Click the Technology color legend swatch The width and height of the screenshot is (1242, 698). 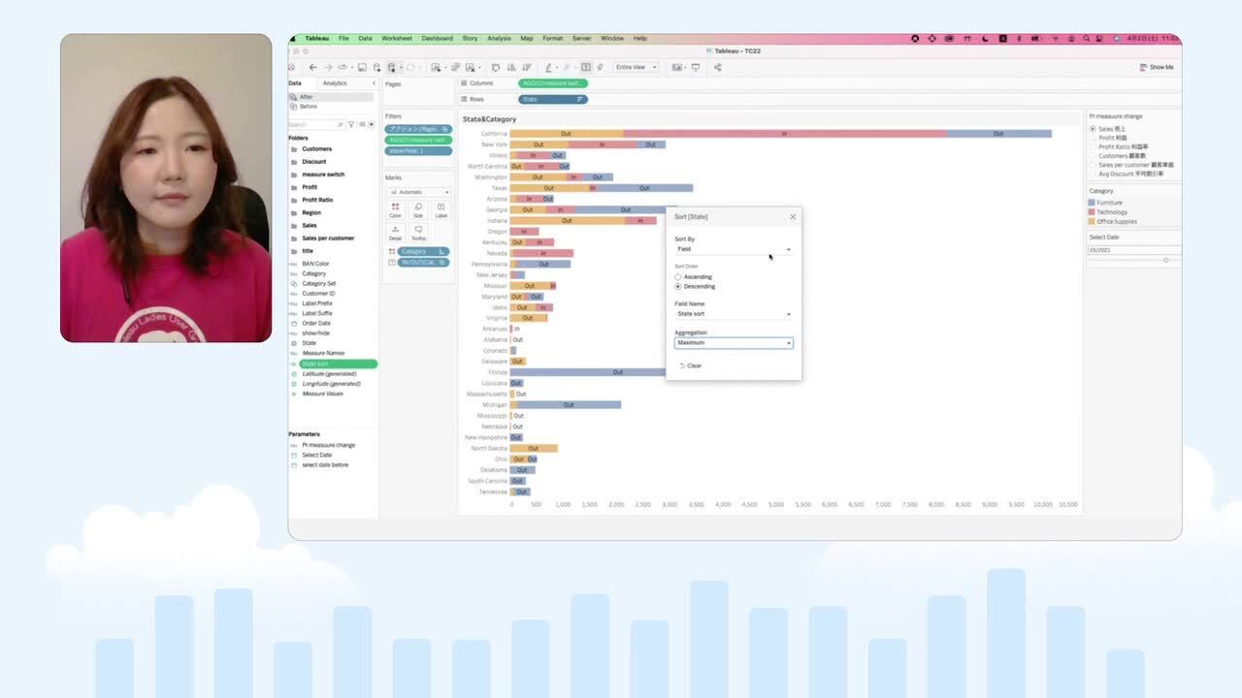(x=1092, y=211)
